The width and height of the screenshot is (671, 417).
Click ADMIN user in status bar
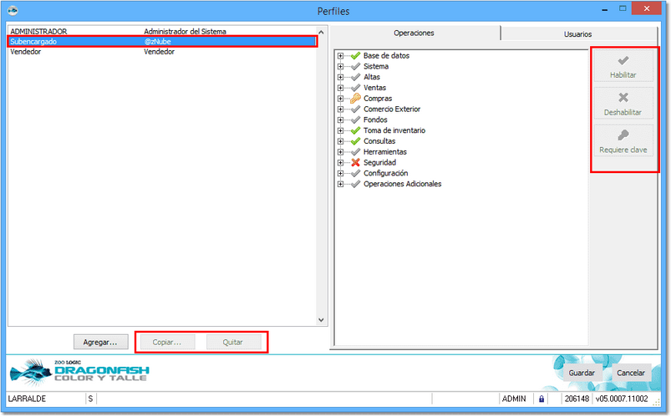click(x=514, y=399)
